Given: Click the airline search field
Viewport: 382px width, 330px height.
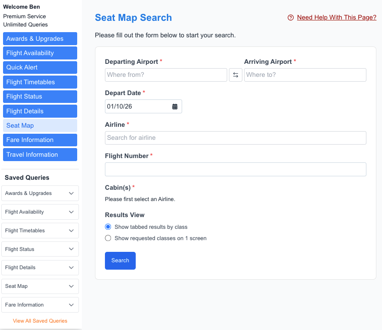Looking at the screenshot, I should click(x=235, y=138).
